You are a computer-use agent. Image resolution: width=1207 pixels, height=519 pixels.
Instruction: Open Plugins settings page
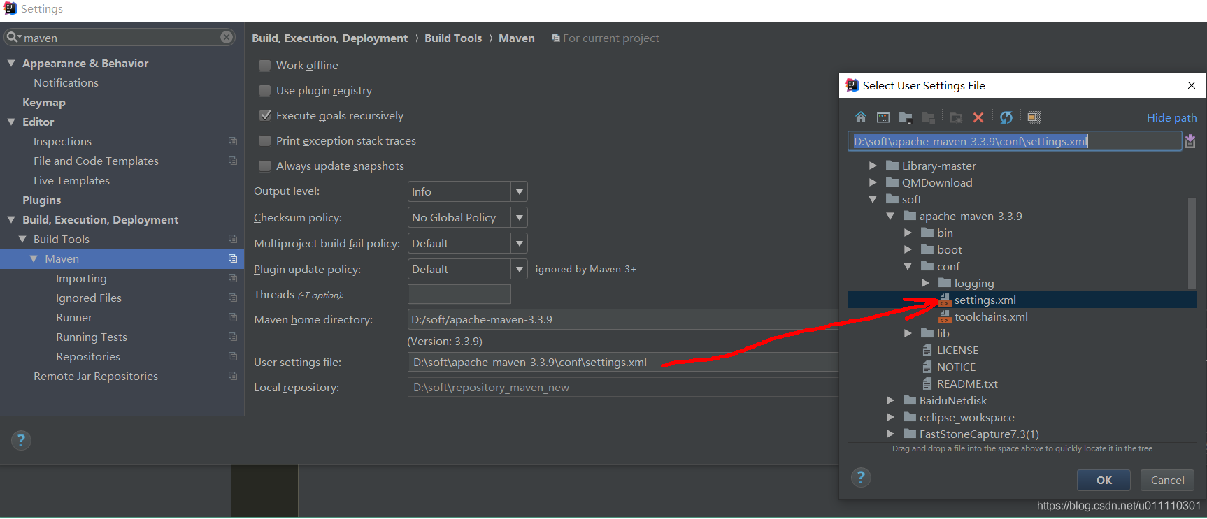coord(42,200)
